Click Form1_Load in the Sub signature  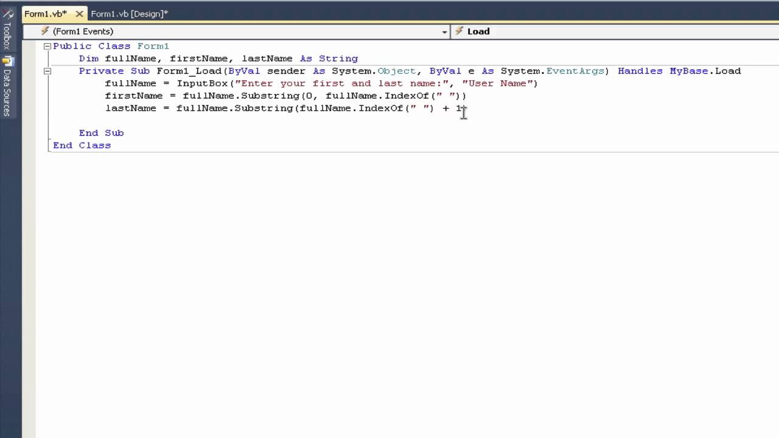tap(189, 71)
